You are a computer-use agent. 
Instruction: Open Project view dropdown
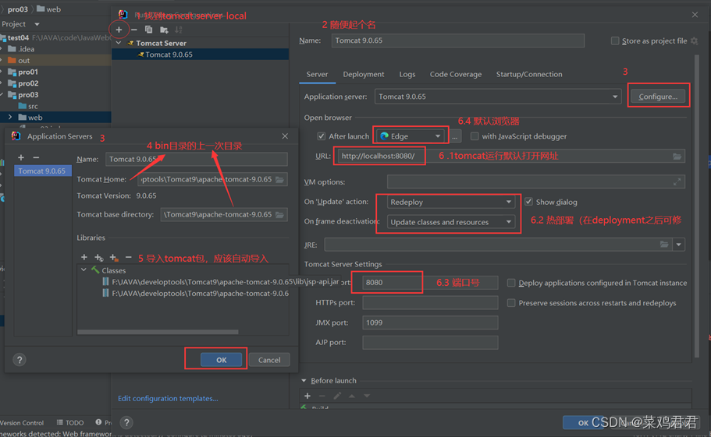(x=37, y=24)
